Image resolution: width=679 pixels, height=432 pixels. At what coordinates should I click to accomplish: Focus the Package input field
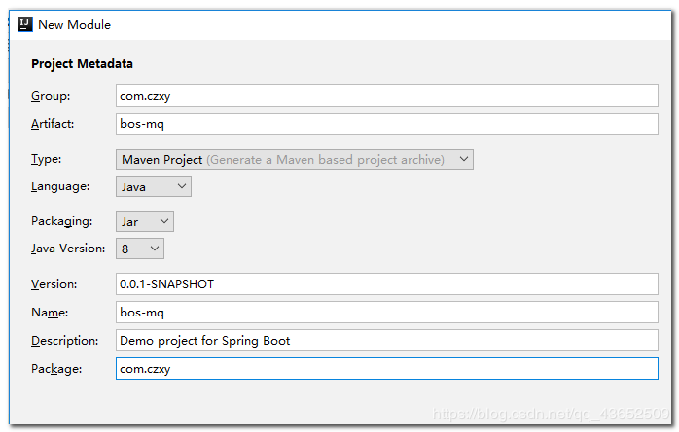pos(386,369)
